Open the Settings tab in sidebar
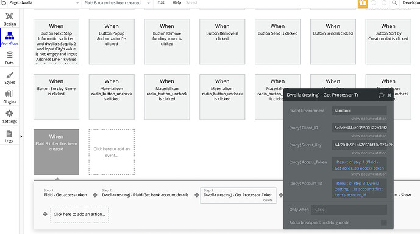The width and height of the screenshot is (420, 234). pos(10,117)
